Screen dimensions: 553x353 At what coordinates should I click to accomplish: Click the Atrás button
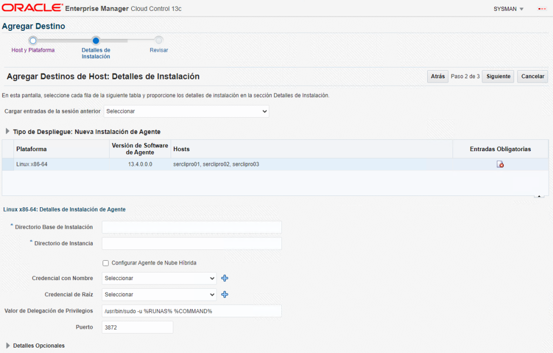coord(437,77)
